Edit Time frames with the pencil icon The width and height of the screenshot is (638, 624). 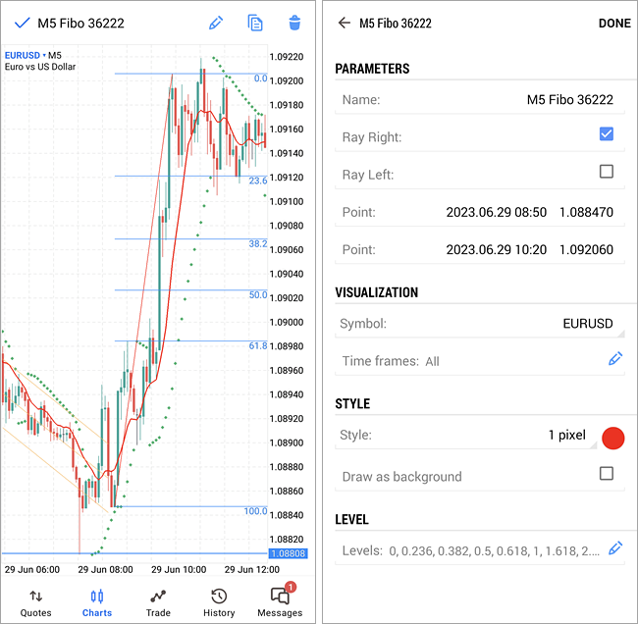tap(615, 360)
